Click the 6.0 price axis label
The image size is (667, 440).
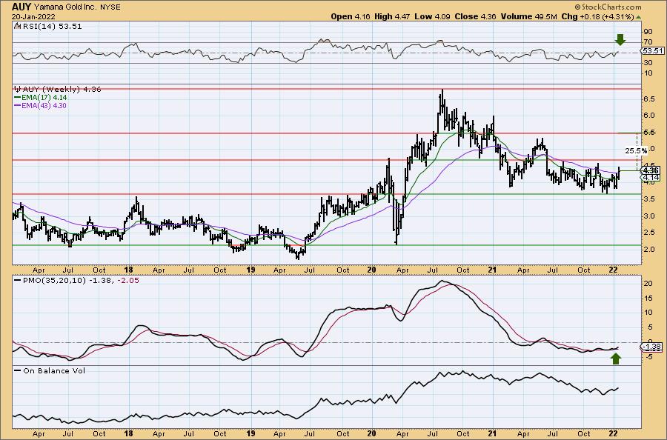point(648,116)
